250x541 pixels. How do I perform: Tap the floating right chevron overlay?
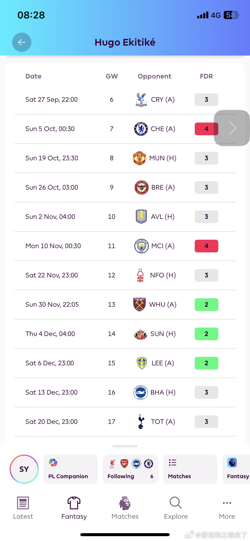point(232,128)
